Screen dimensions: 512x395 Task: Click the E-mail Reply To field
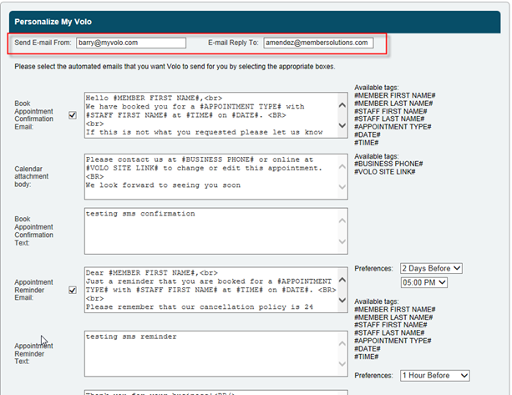click(317, 43)
